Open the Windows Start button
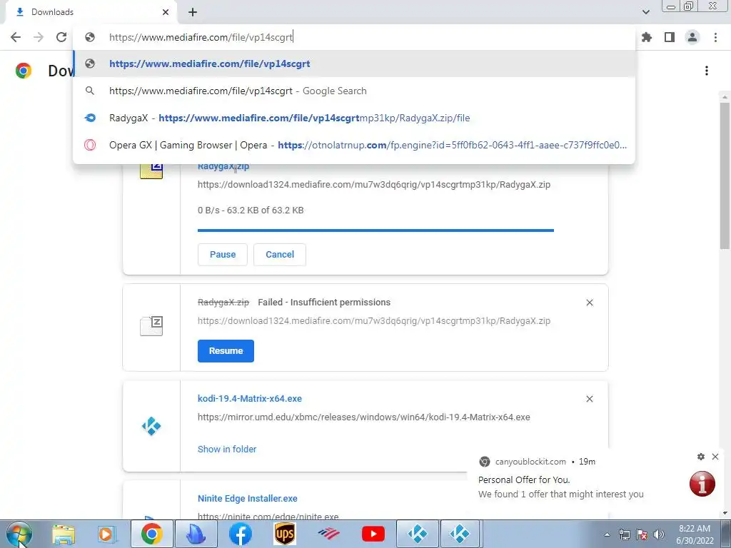 (19, 534)
